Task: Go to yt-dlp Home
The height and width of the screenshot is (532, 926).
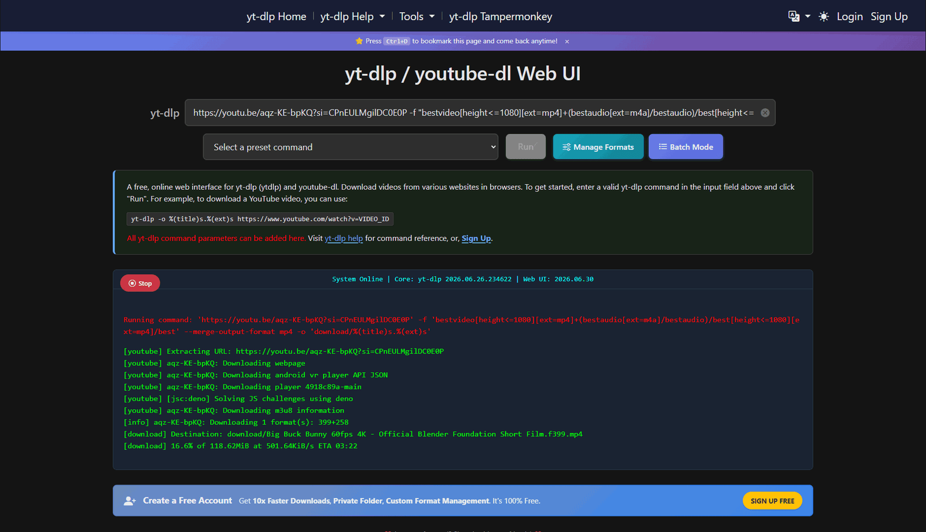Action: [x=276, y=16]
